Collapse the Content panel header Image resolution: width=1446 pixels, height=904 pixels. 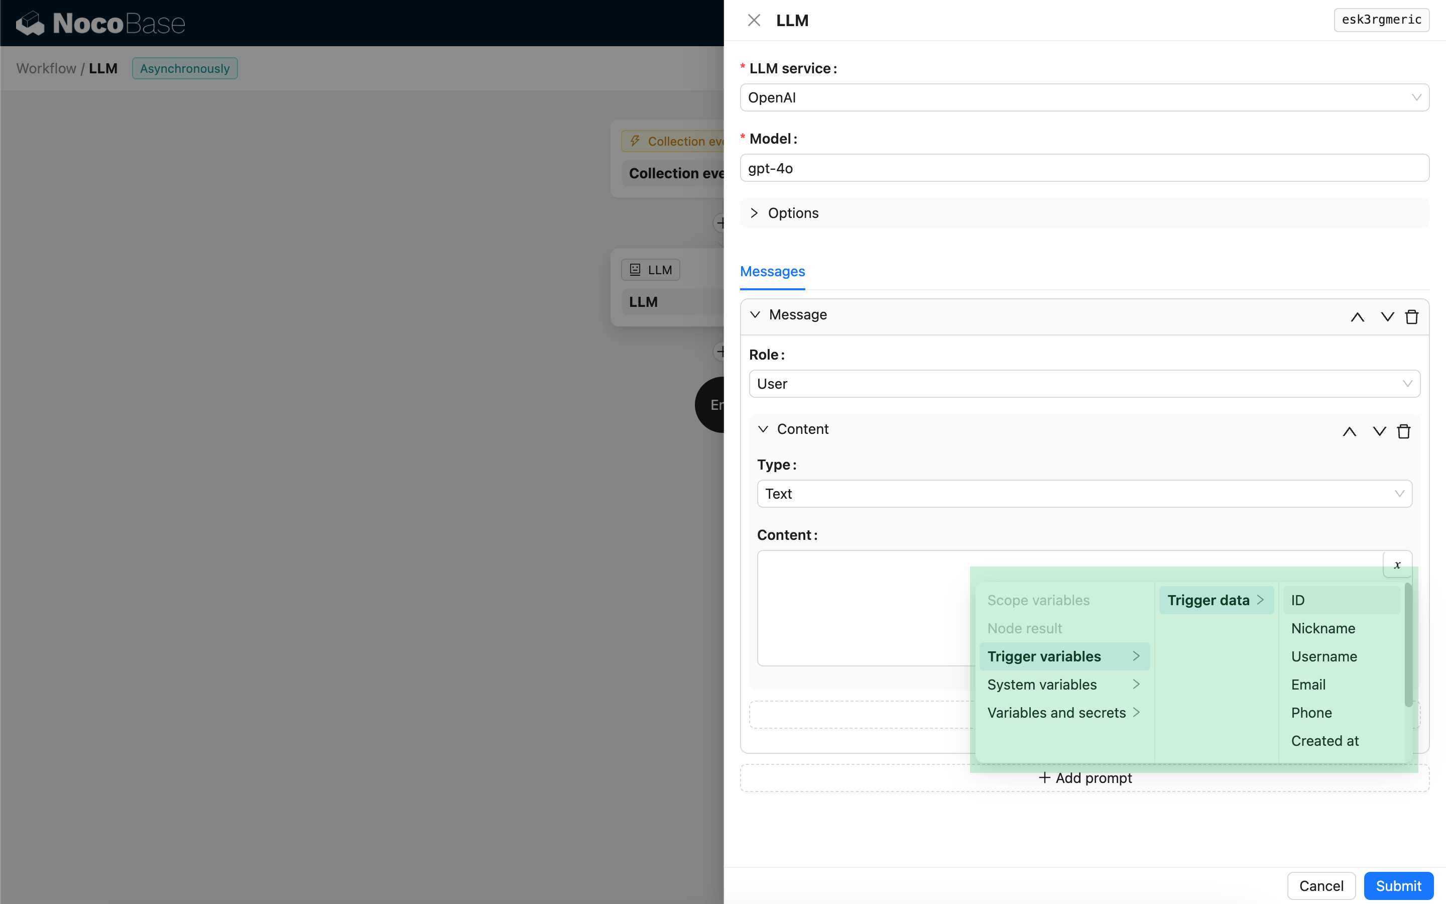(x=763, y=429)
